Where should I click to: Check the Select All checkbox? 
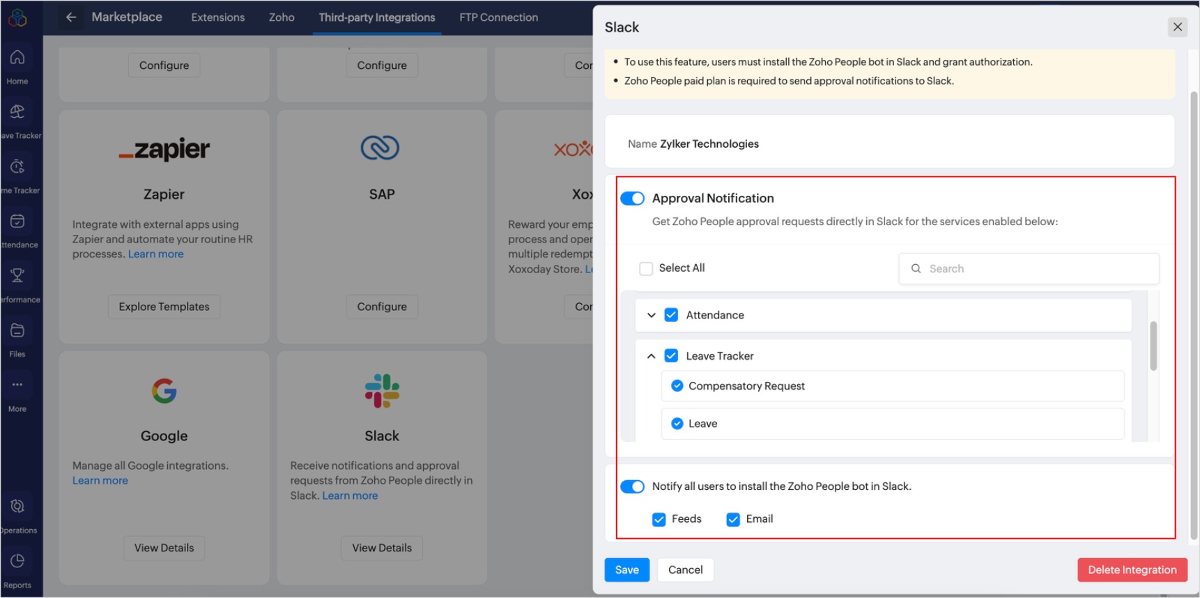[646, 268]
